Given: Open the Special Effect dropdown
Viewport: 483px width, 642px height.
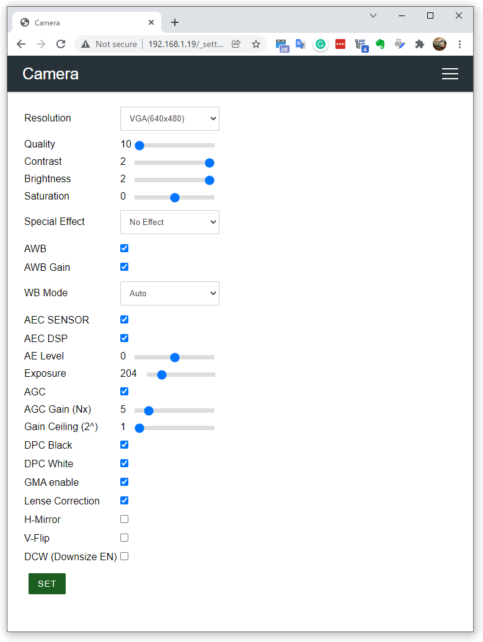Looking at the screenshot, I should (169, 222).
